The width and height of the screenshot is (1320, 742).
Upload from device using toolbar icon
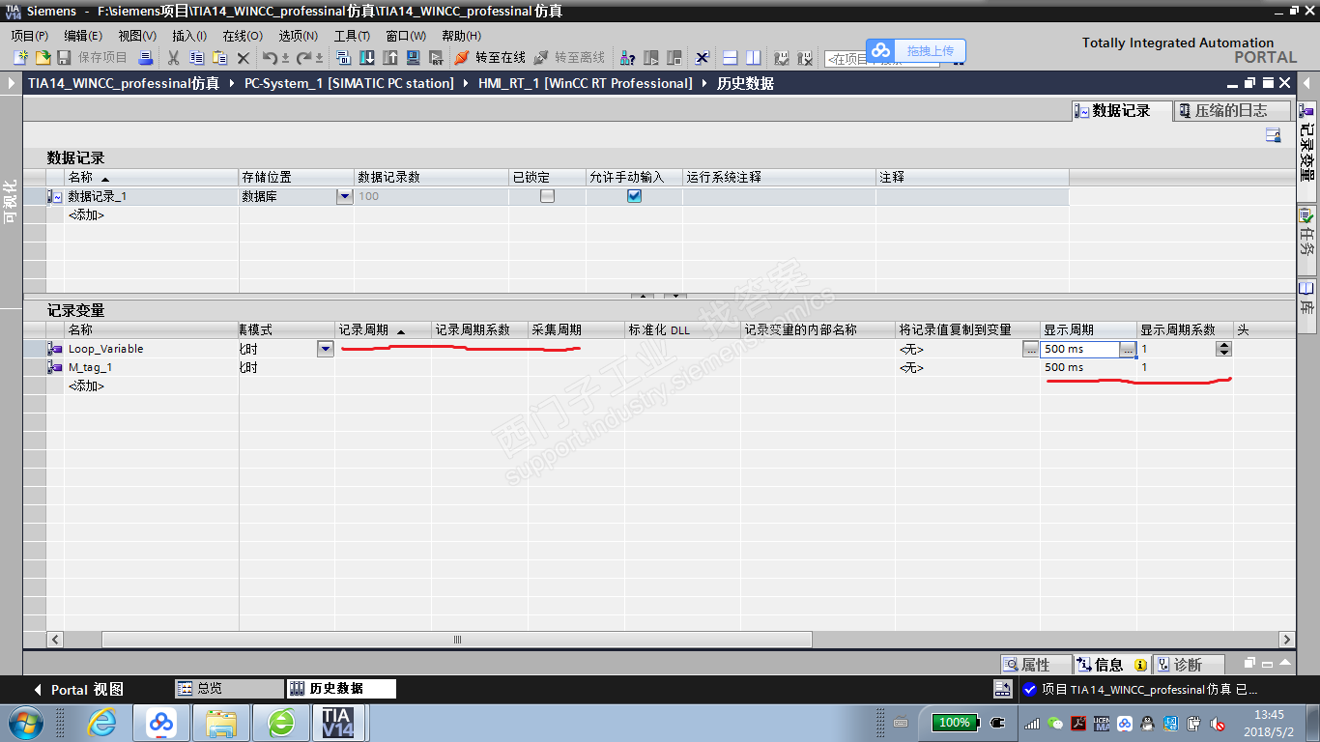(390, 58)
